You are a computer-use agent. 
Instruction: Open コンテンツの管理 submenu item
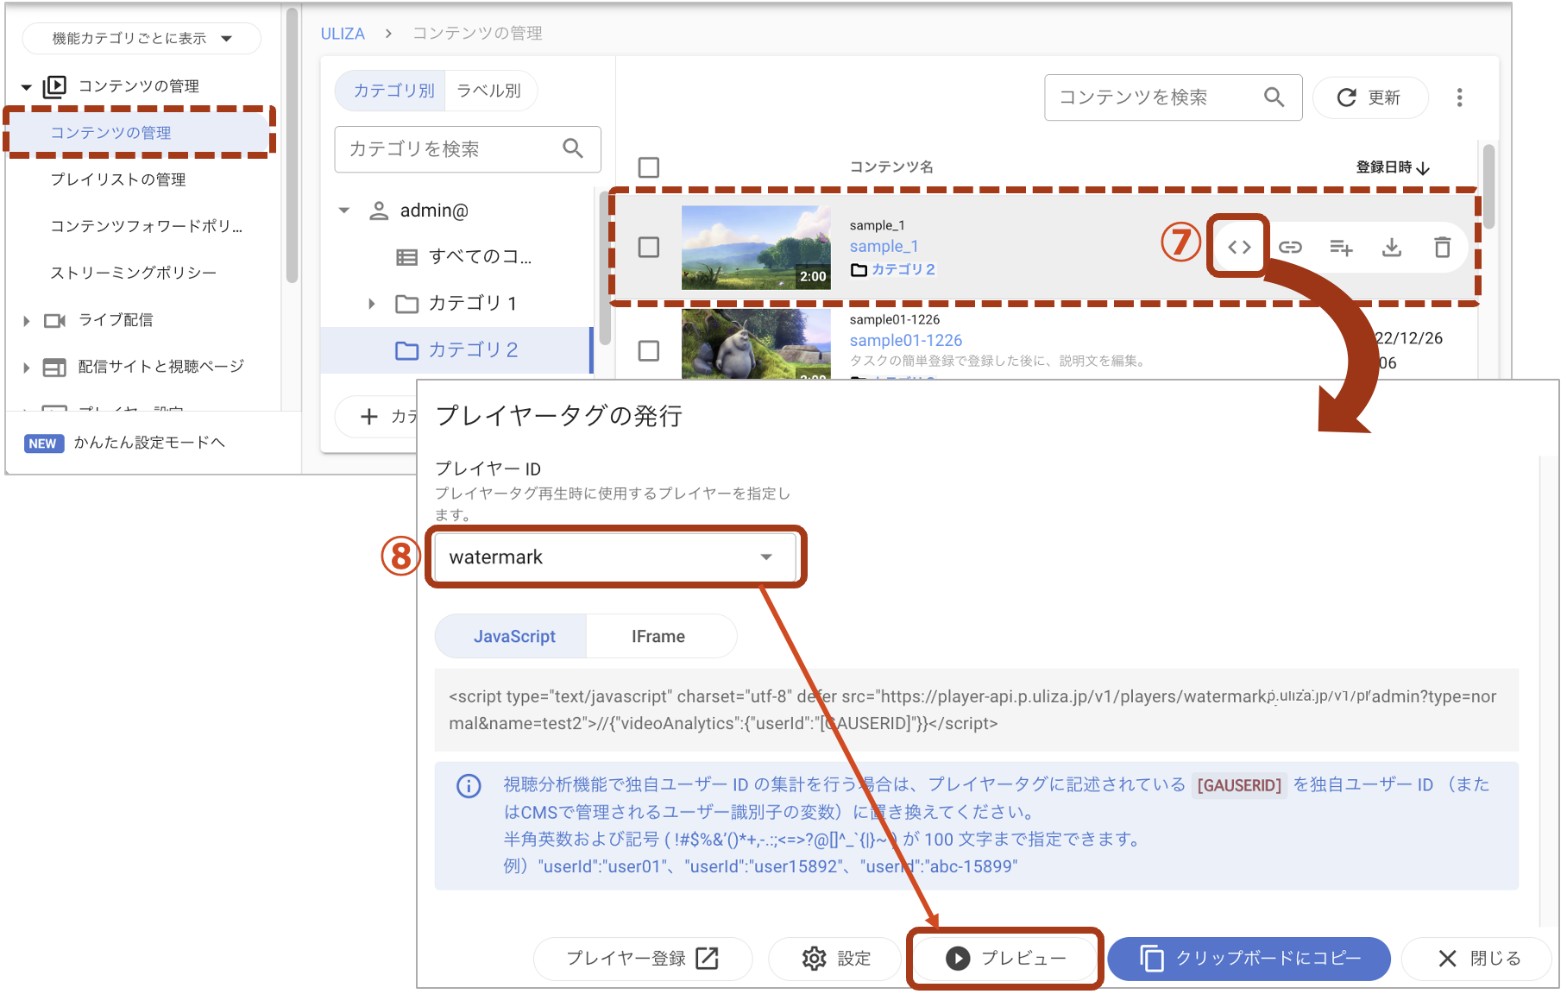point(140,133)
